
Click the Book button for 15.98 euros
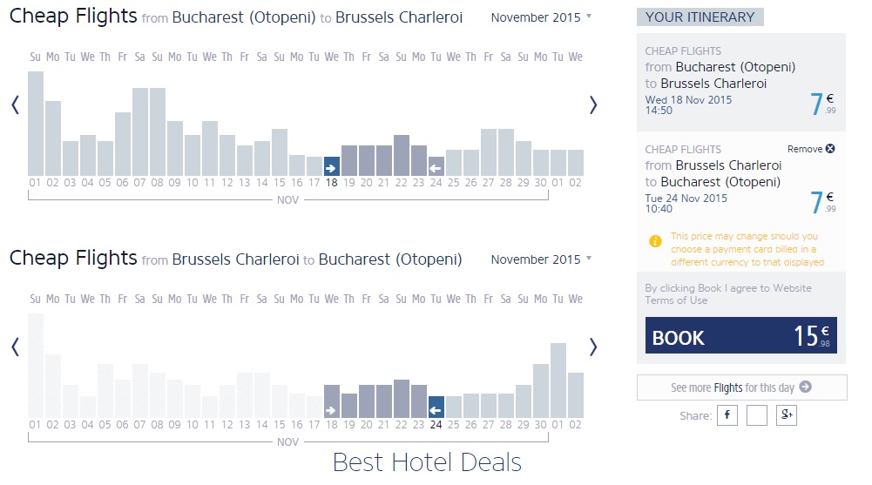[x=740, y=335]
